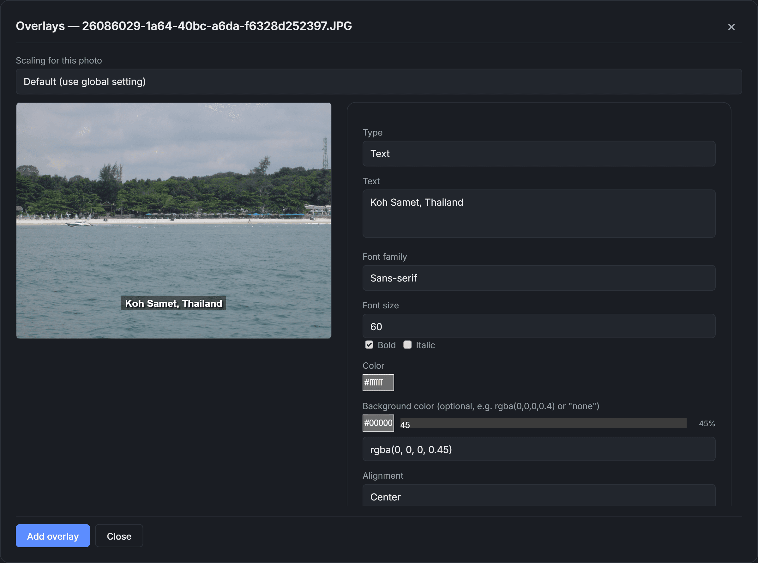
Task: Select the Koh Samet, Thailand overlay on preview
Action: (x=173, y=303)
